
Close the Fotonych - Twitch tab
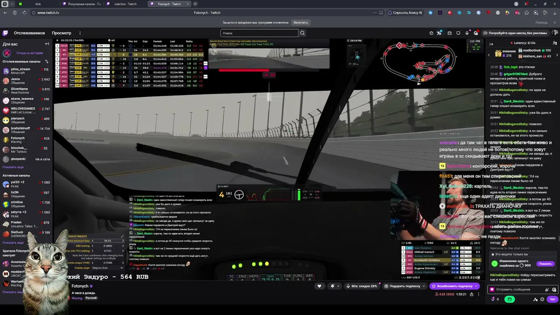point(187,4)
